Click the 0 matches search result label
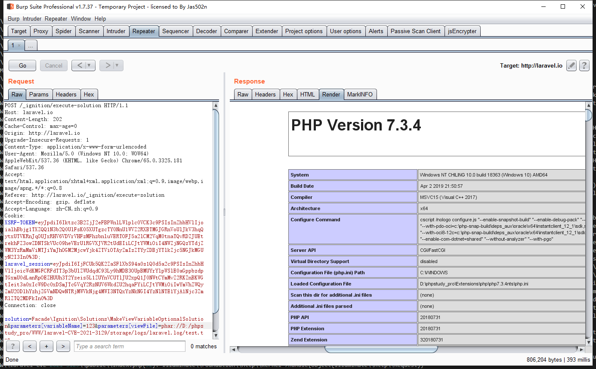Screen dimensions: 596x369 pyautogui.click(x=204, y=346)
